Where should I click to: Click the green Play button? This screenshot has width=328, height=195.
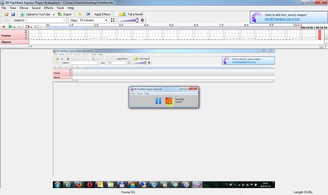point(11,27)
